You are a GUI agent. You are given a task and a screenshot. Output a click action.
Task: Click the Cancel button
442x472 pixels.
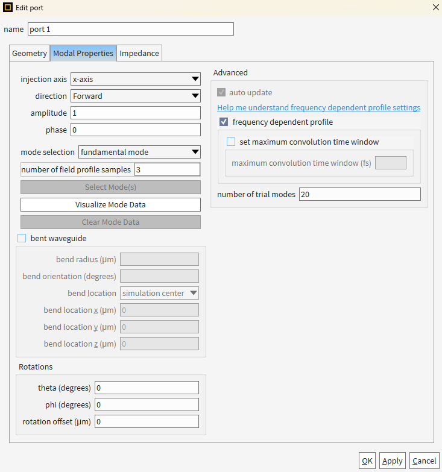[x=425, y=461]
